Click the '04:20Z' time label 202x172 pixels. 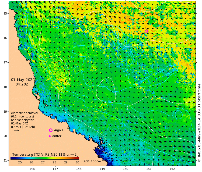pos(22,84)
